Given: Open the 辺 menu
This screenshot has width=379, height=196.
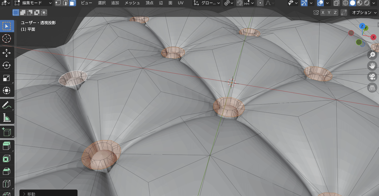Looking at the screenshot, I should point(161,3).
